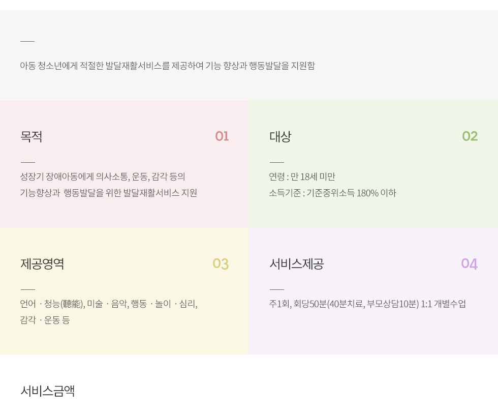This screenshot has height=412, width=498.
Task: Click the 대상 heading
Action: [x=280, y=136]
